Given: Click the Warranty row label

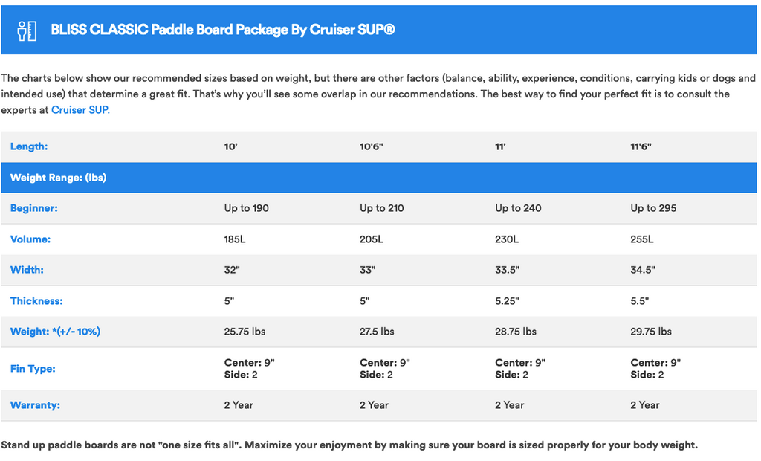Looking at the screenshot, I should click(35, 404).
